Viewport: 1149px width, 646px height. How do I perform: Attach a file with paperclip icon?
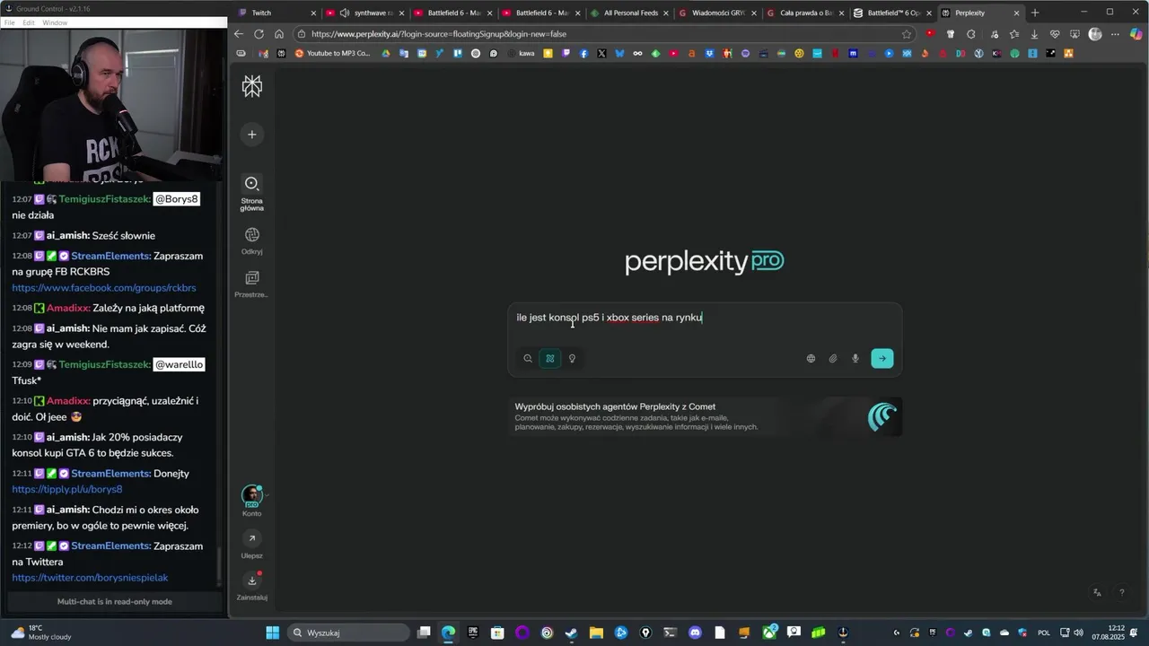click(x=833, y=359)
